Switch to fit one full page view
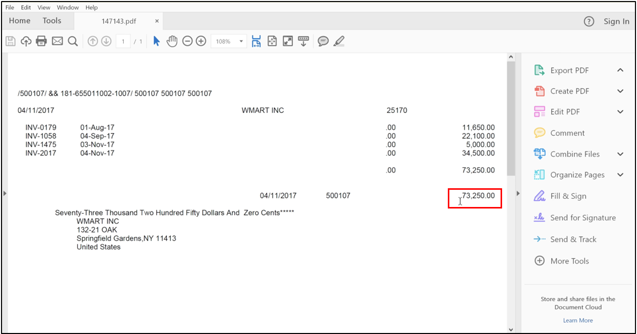Image resolution: width=637 pixels, height=334 pixels. (272, 41)
